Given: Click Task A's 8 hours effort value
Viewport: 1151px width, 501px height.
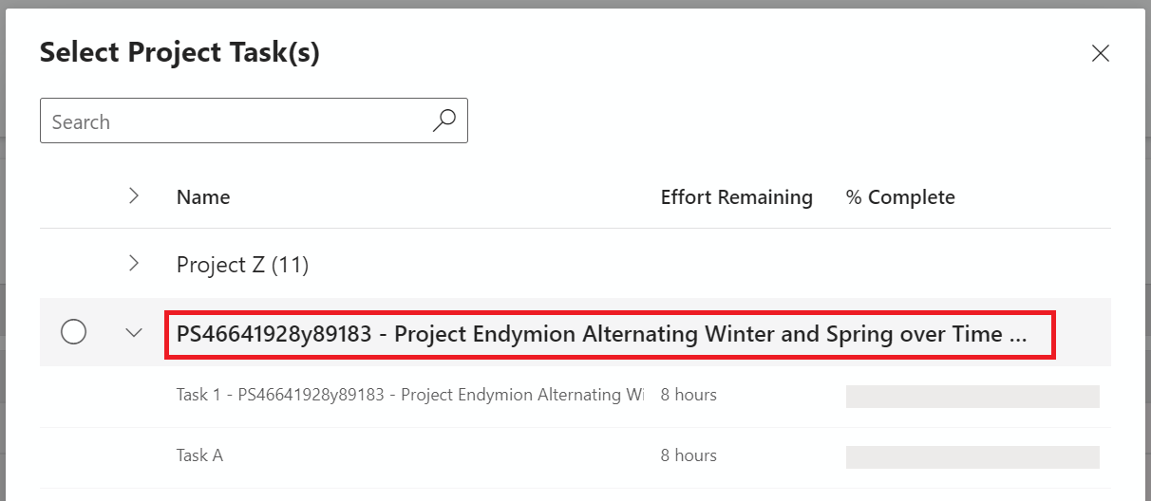Looking at the screenshot, I should click(x=689, y=455).
